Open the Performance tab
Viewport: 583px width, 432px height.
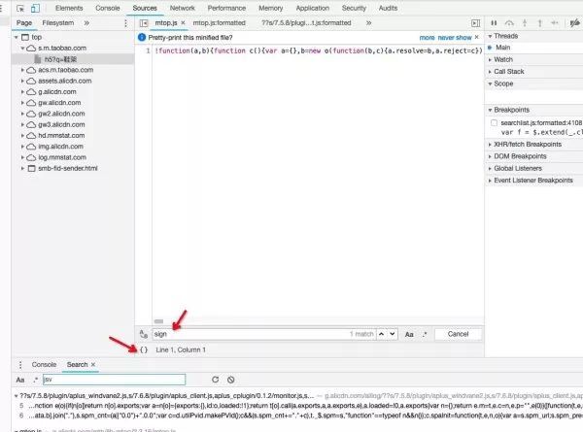(x=226, y=8)
